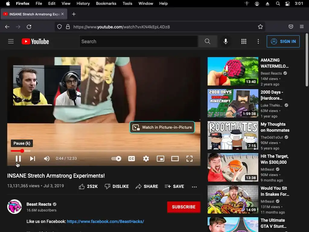Open Beast Reacts channel name link
309x232 pixels.
pos(39,204)
